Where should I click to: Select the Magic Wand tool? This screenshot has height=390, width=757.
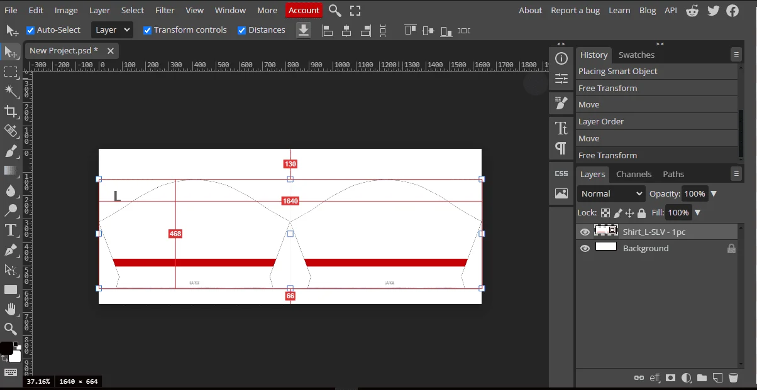click(11, 92)
